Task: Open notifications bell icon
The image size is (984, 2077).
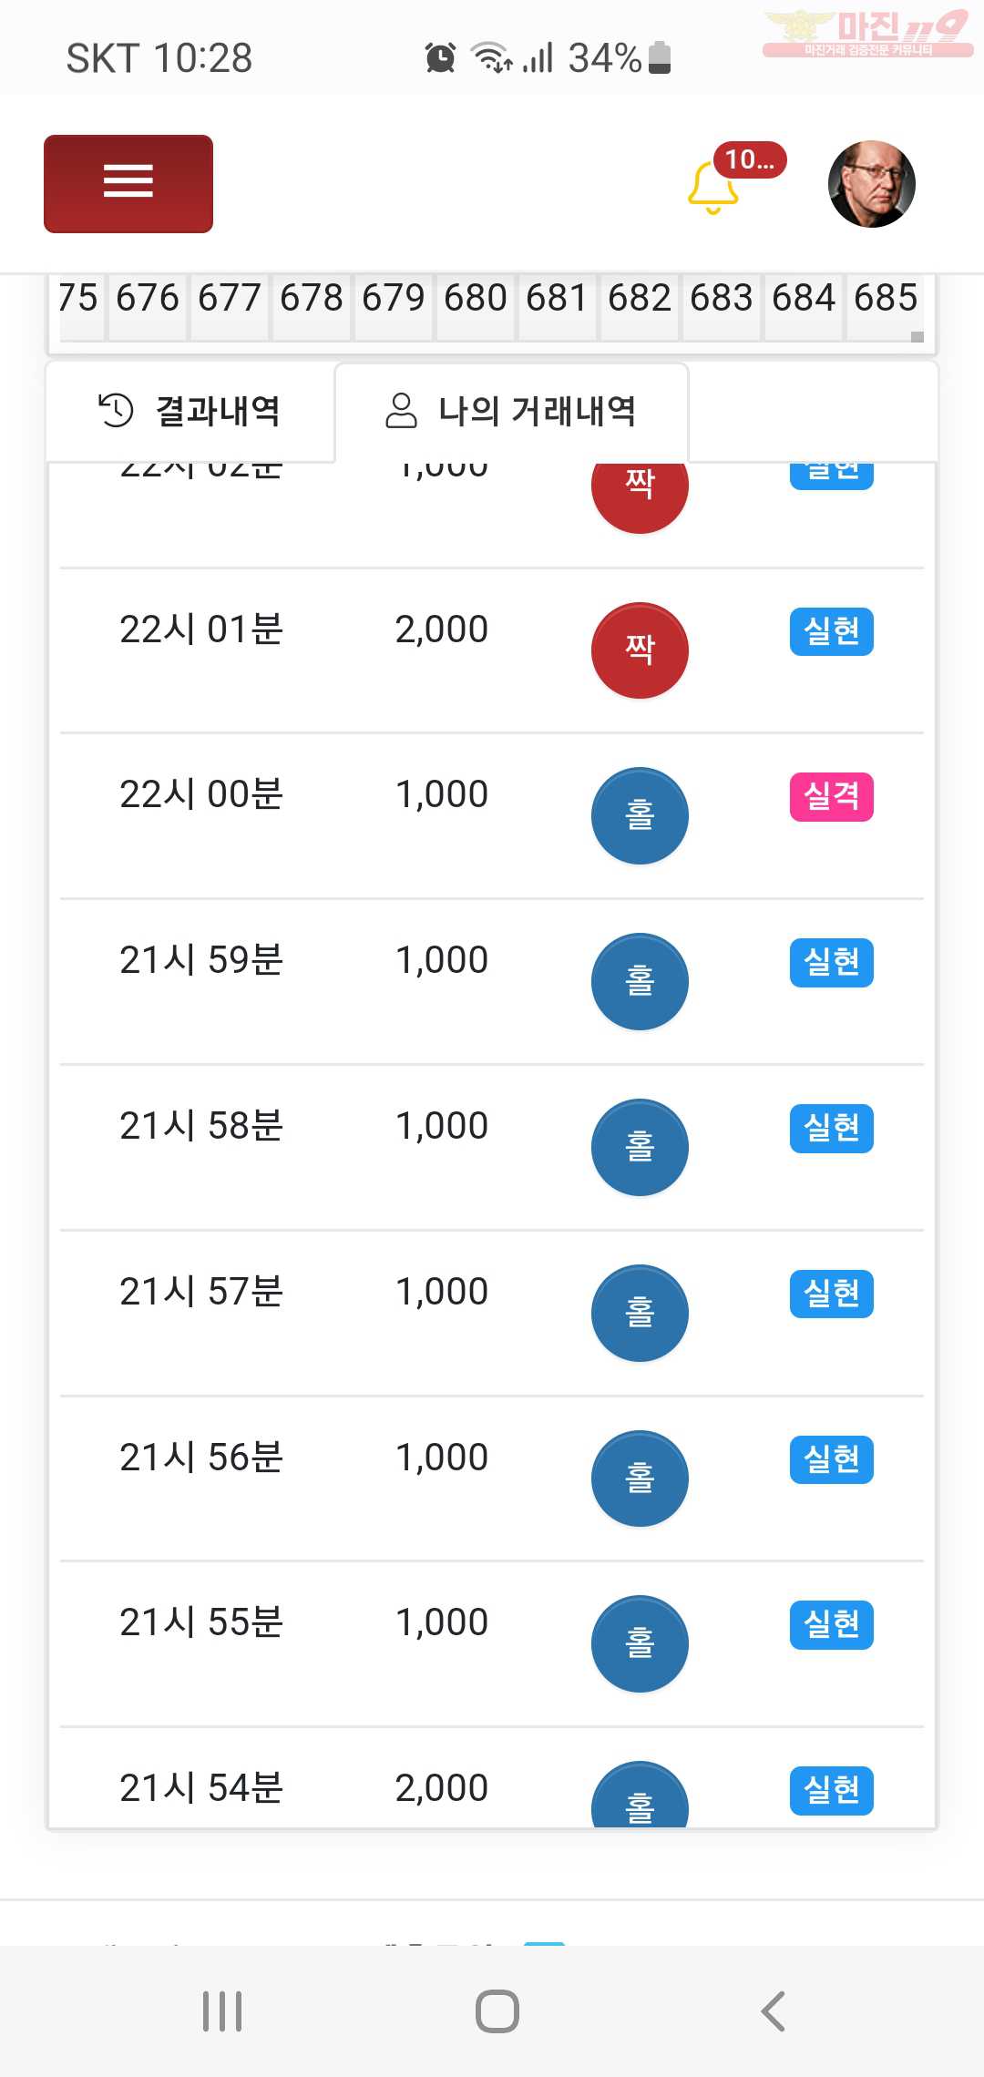Action: pyautogui.click(x=712, y=188)
